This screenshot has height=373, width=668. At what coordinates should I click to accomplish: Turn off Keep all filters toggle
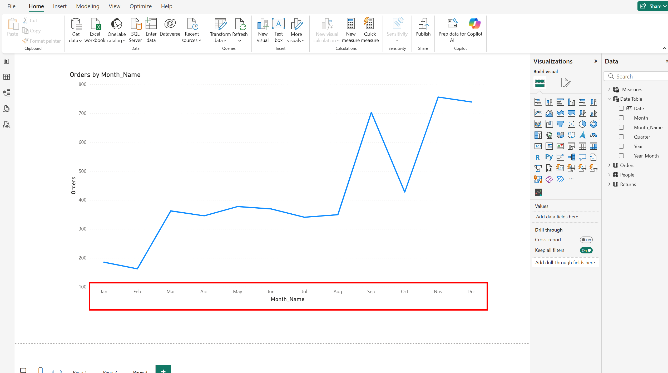pyautogui.click(x=586, y=250)
